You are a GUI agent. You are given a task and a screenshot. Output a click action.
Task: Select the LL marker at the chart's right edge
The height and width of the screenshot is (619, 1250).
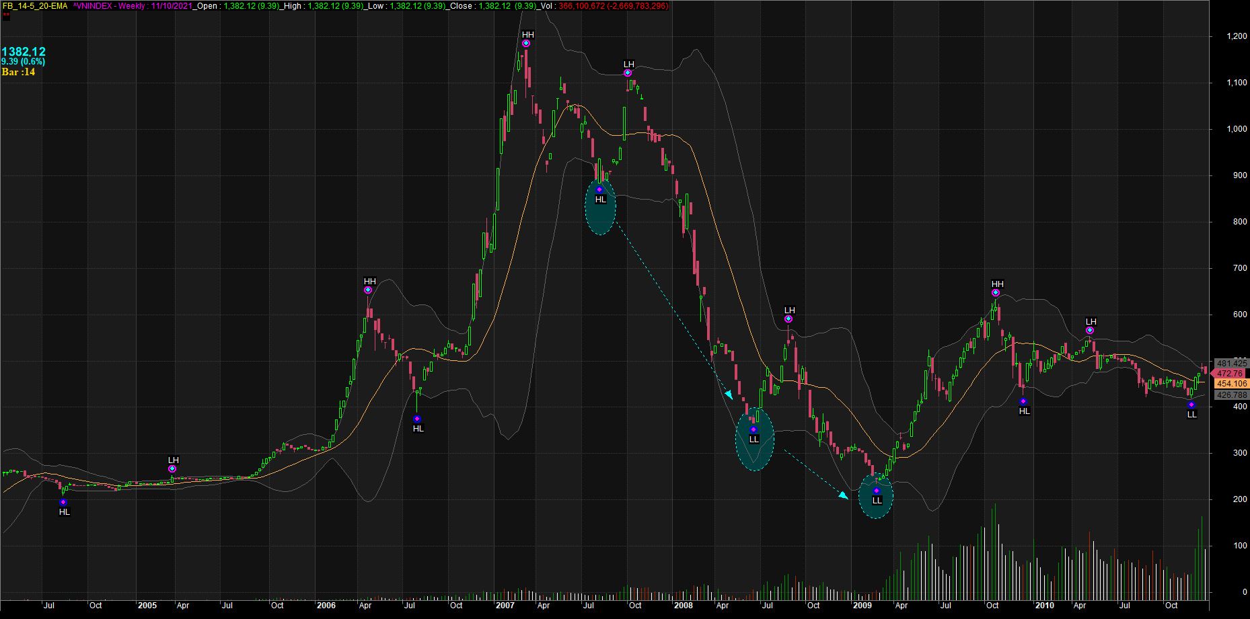click(1191, 405)
